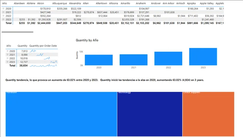This screenshot has width=243, height=137.
Task: Click the smart narrative text about 63.02% increase
Action: pyautogui.click(x=105, y=80)
